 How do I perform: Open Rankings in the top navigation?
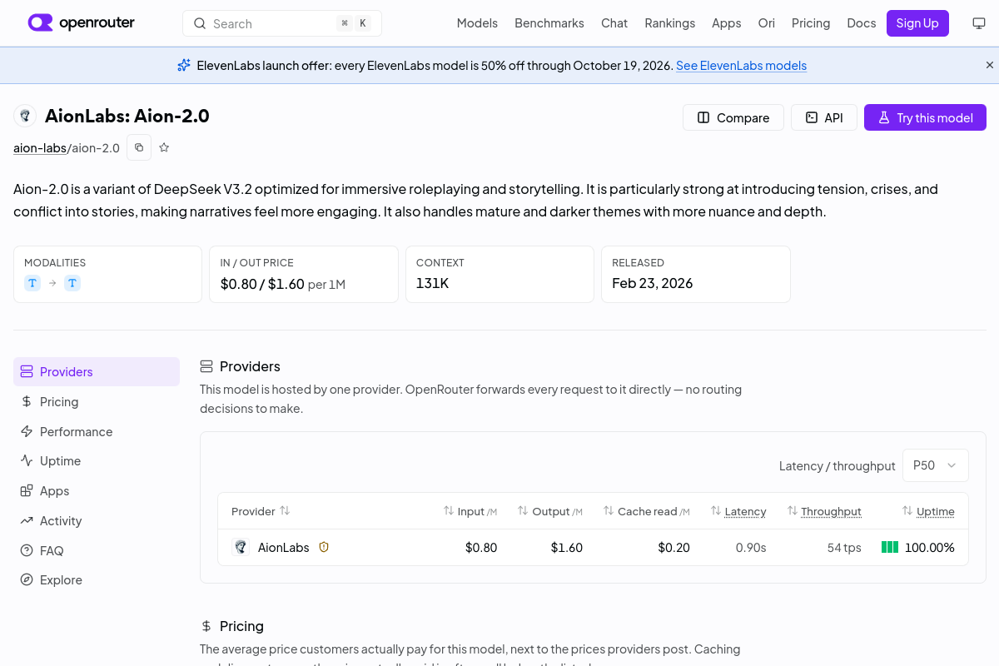coord(669,23)
